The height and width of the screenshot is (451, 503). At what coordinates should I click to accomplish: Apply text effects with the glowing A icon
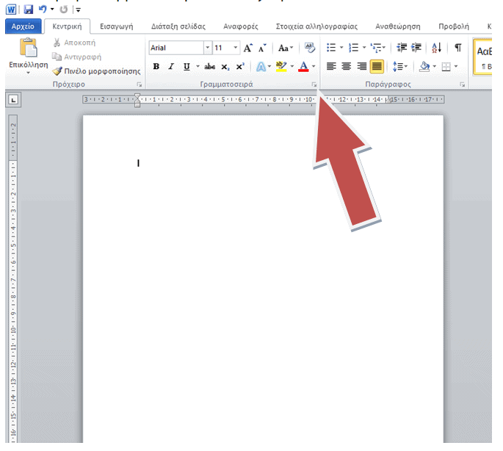point(261,66)
